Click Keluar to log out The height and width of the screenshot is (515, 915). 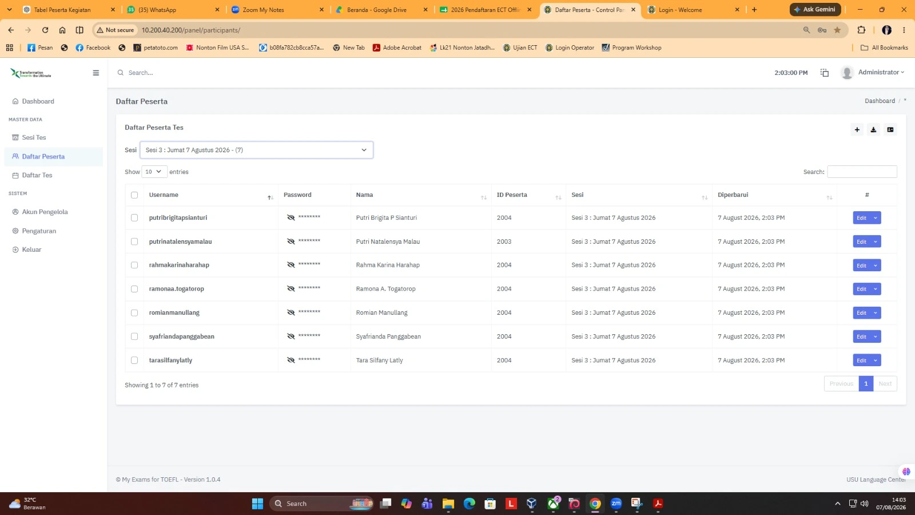click(x=31, y=249)
